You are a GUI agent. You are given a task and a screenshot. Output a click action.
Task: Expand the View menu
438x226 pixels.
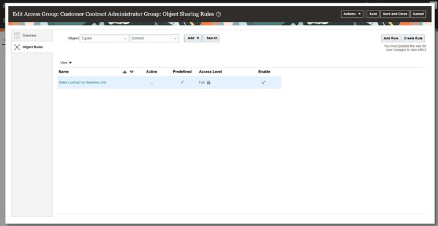66,63
